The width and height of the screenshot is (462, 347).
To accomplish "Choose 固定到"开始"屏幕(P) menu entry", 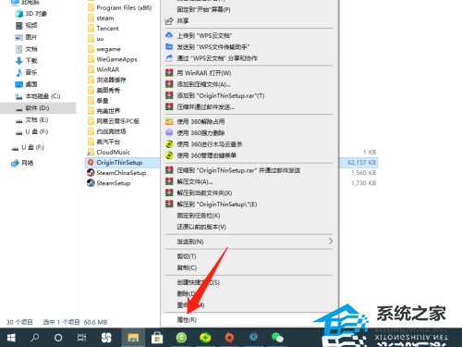I will pos(203,9).
